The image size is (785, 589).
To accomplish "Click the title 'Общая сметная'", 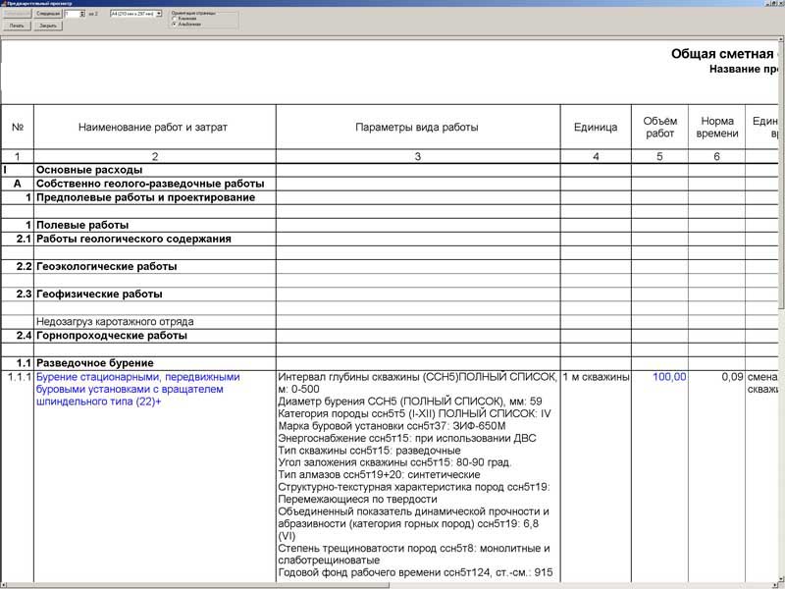I will coord(722,54).
